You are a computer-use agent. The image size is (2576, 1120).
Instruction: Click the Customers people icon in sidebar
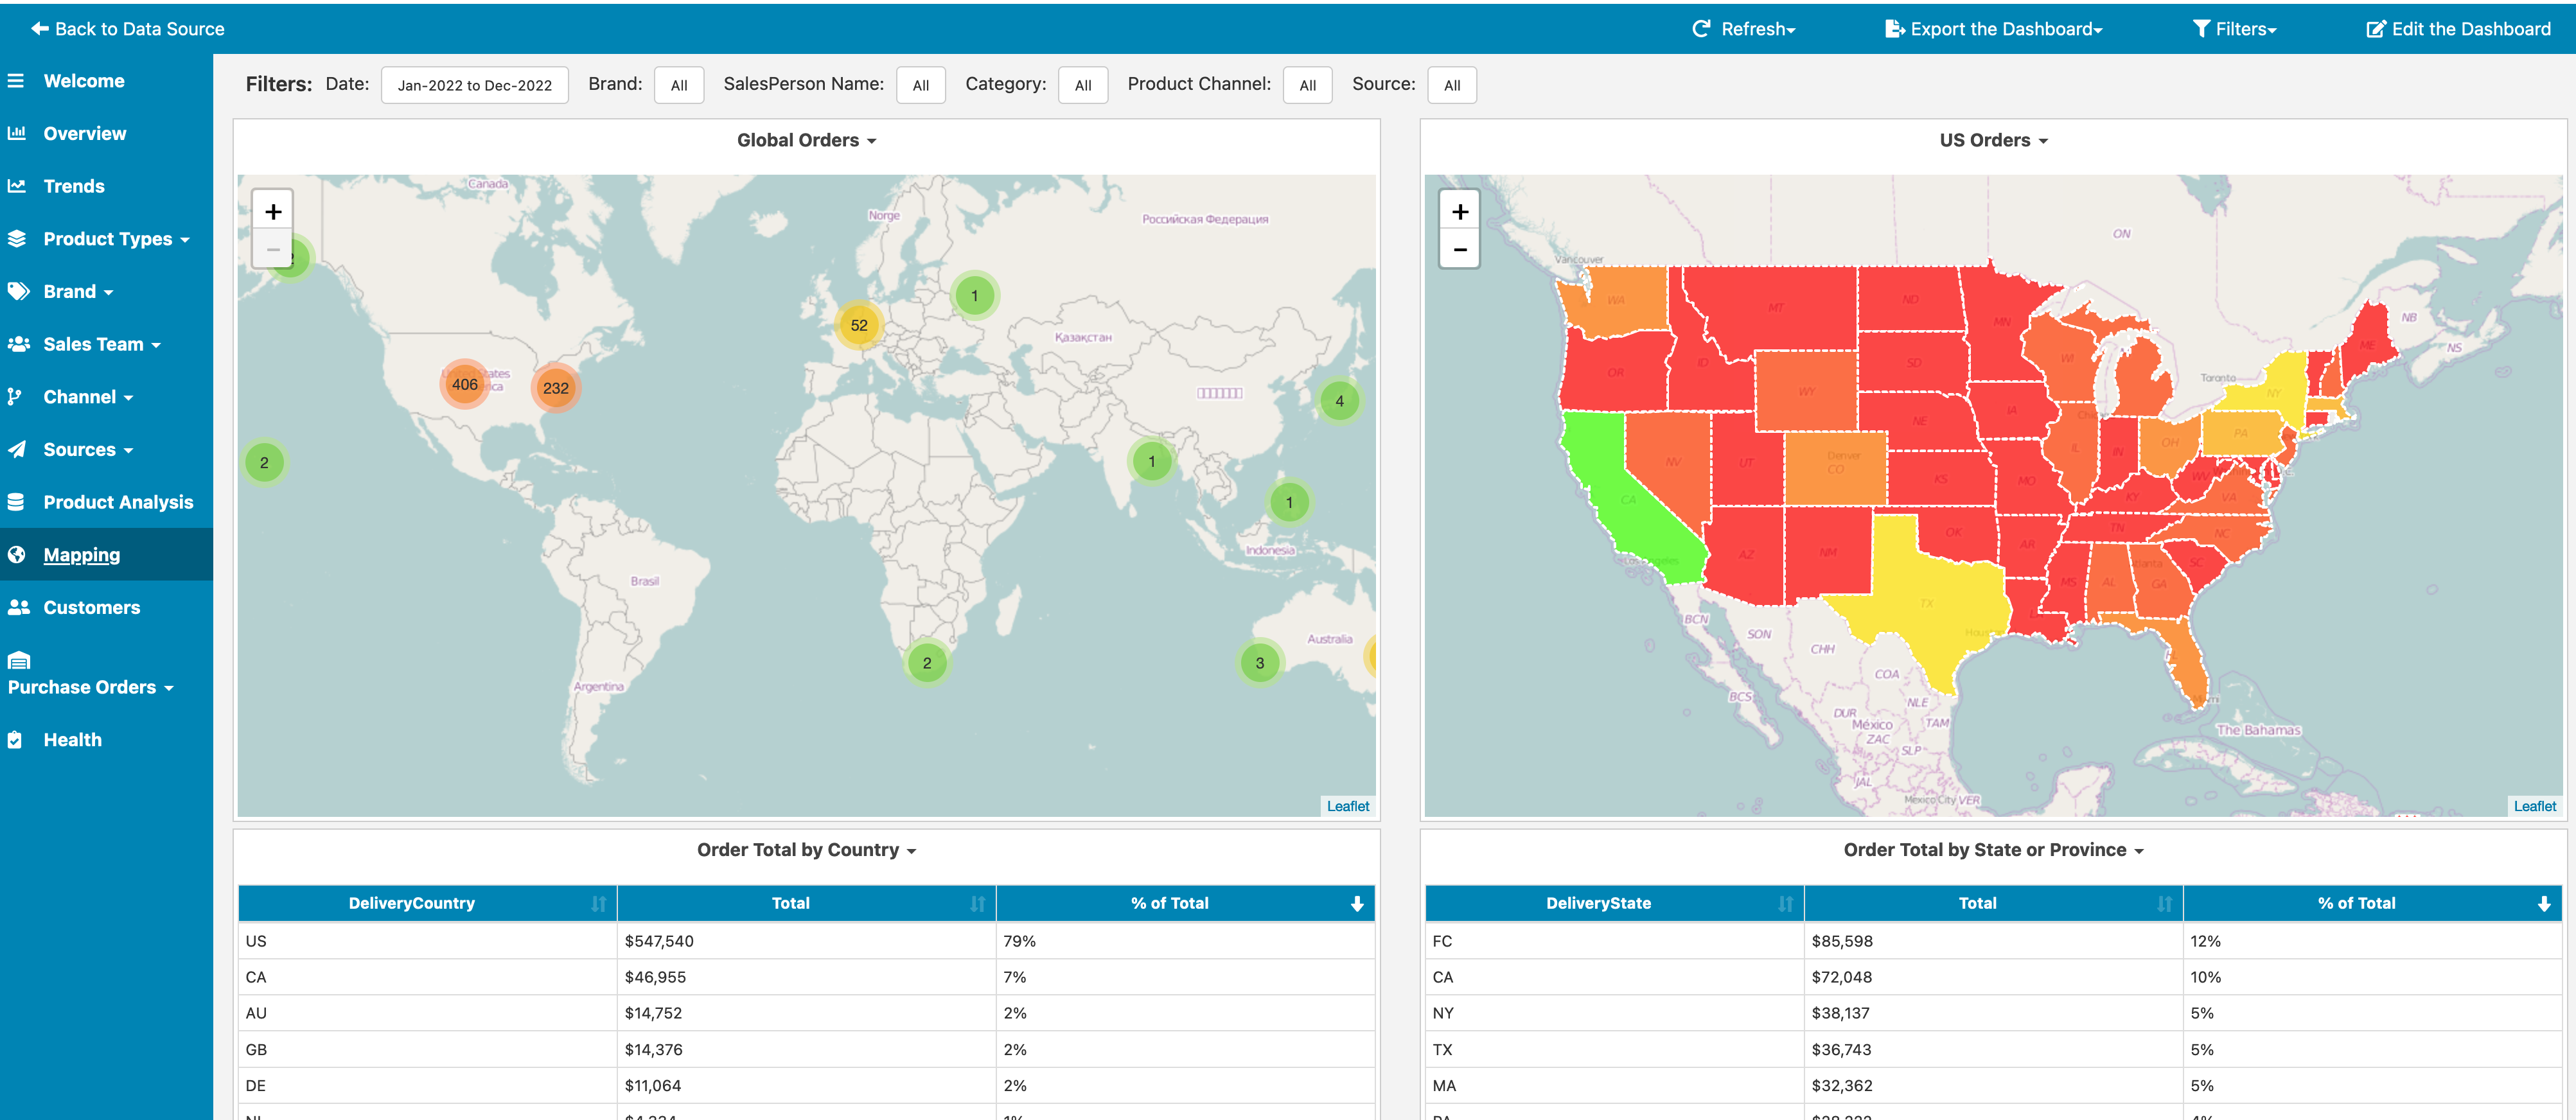(18, 607)
